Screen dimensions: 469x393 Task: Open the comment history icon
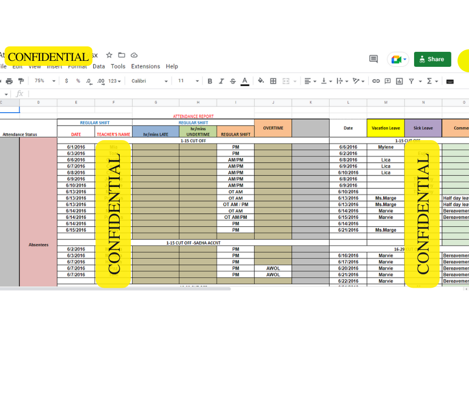pyautogui.click(x=373, y=59)
